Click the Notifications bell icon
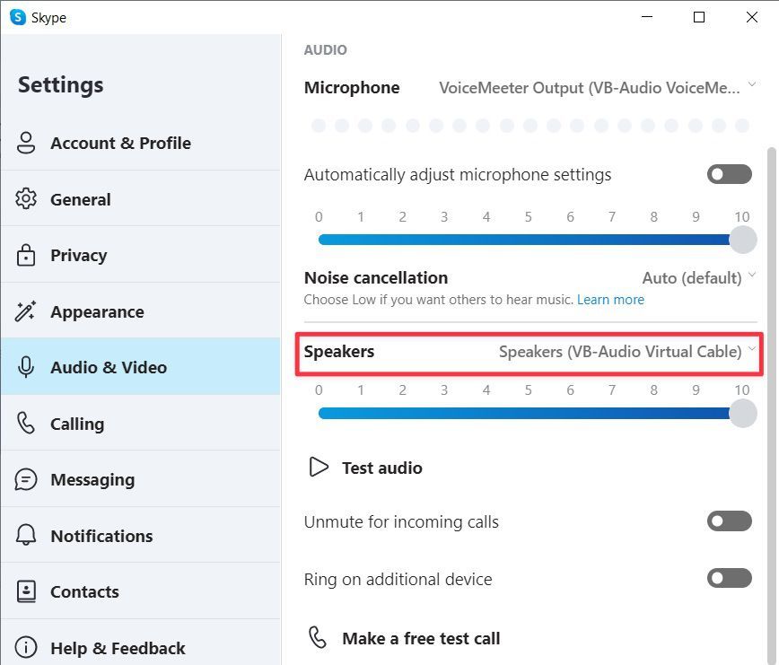The image size is (779, 665). (x=26, y=536)
